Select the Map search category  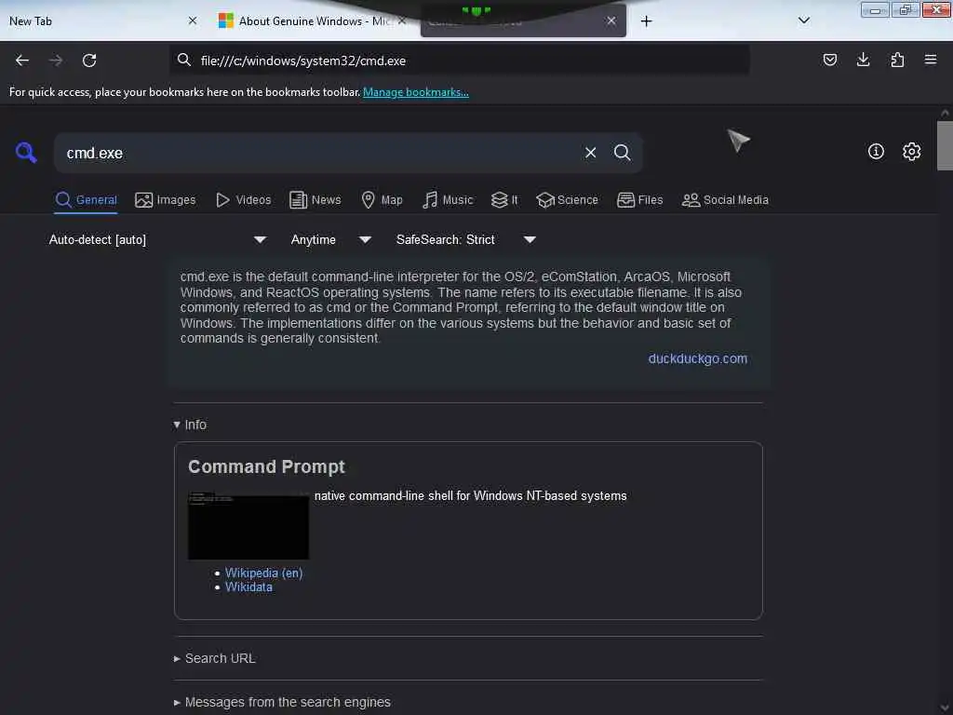(382, 200)
